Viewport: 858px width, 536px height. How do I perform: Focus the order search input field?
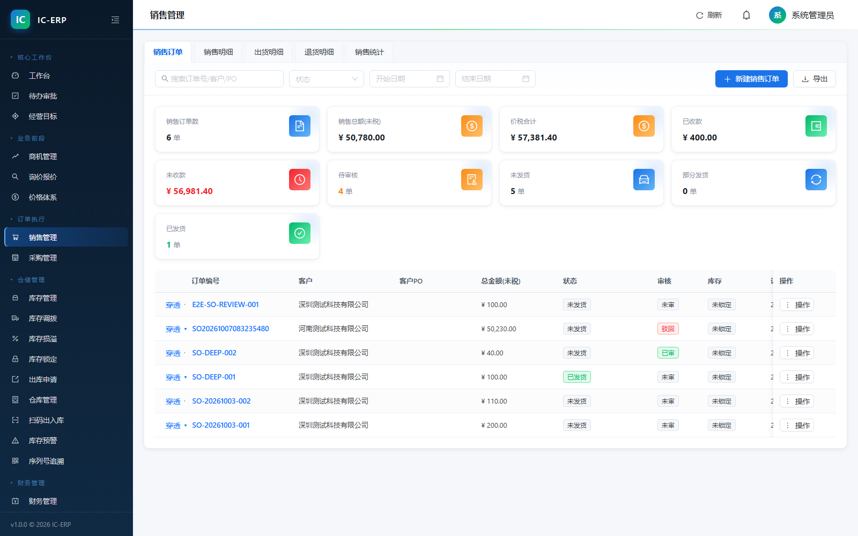[x=219, y=79]
